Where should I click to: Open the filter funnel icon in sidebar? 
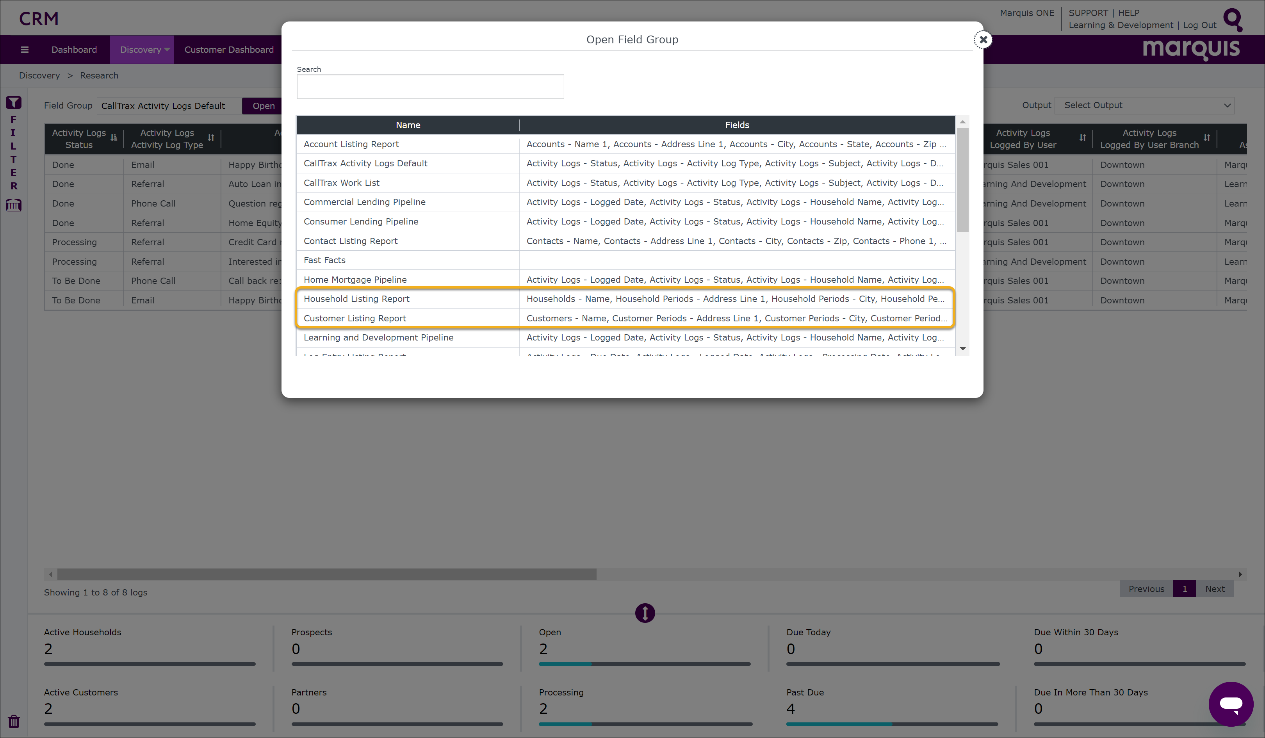click(14, 102)
